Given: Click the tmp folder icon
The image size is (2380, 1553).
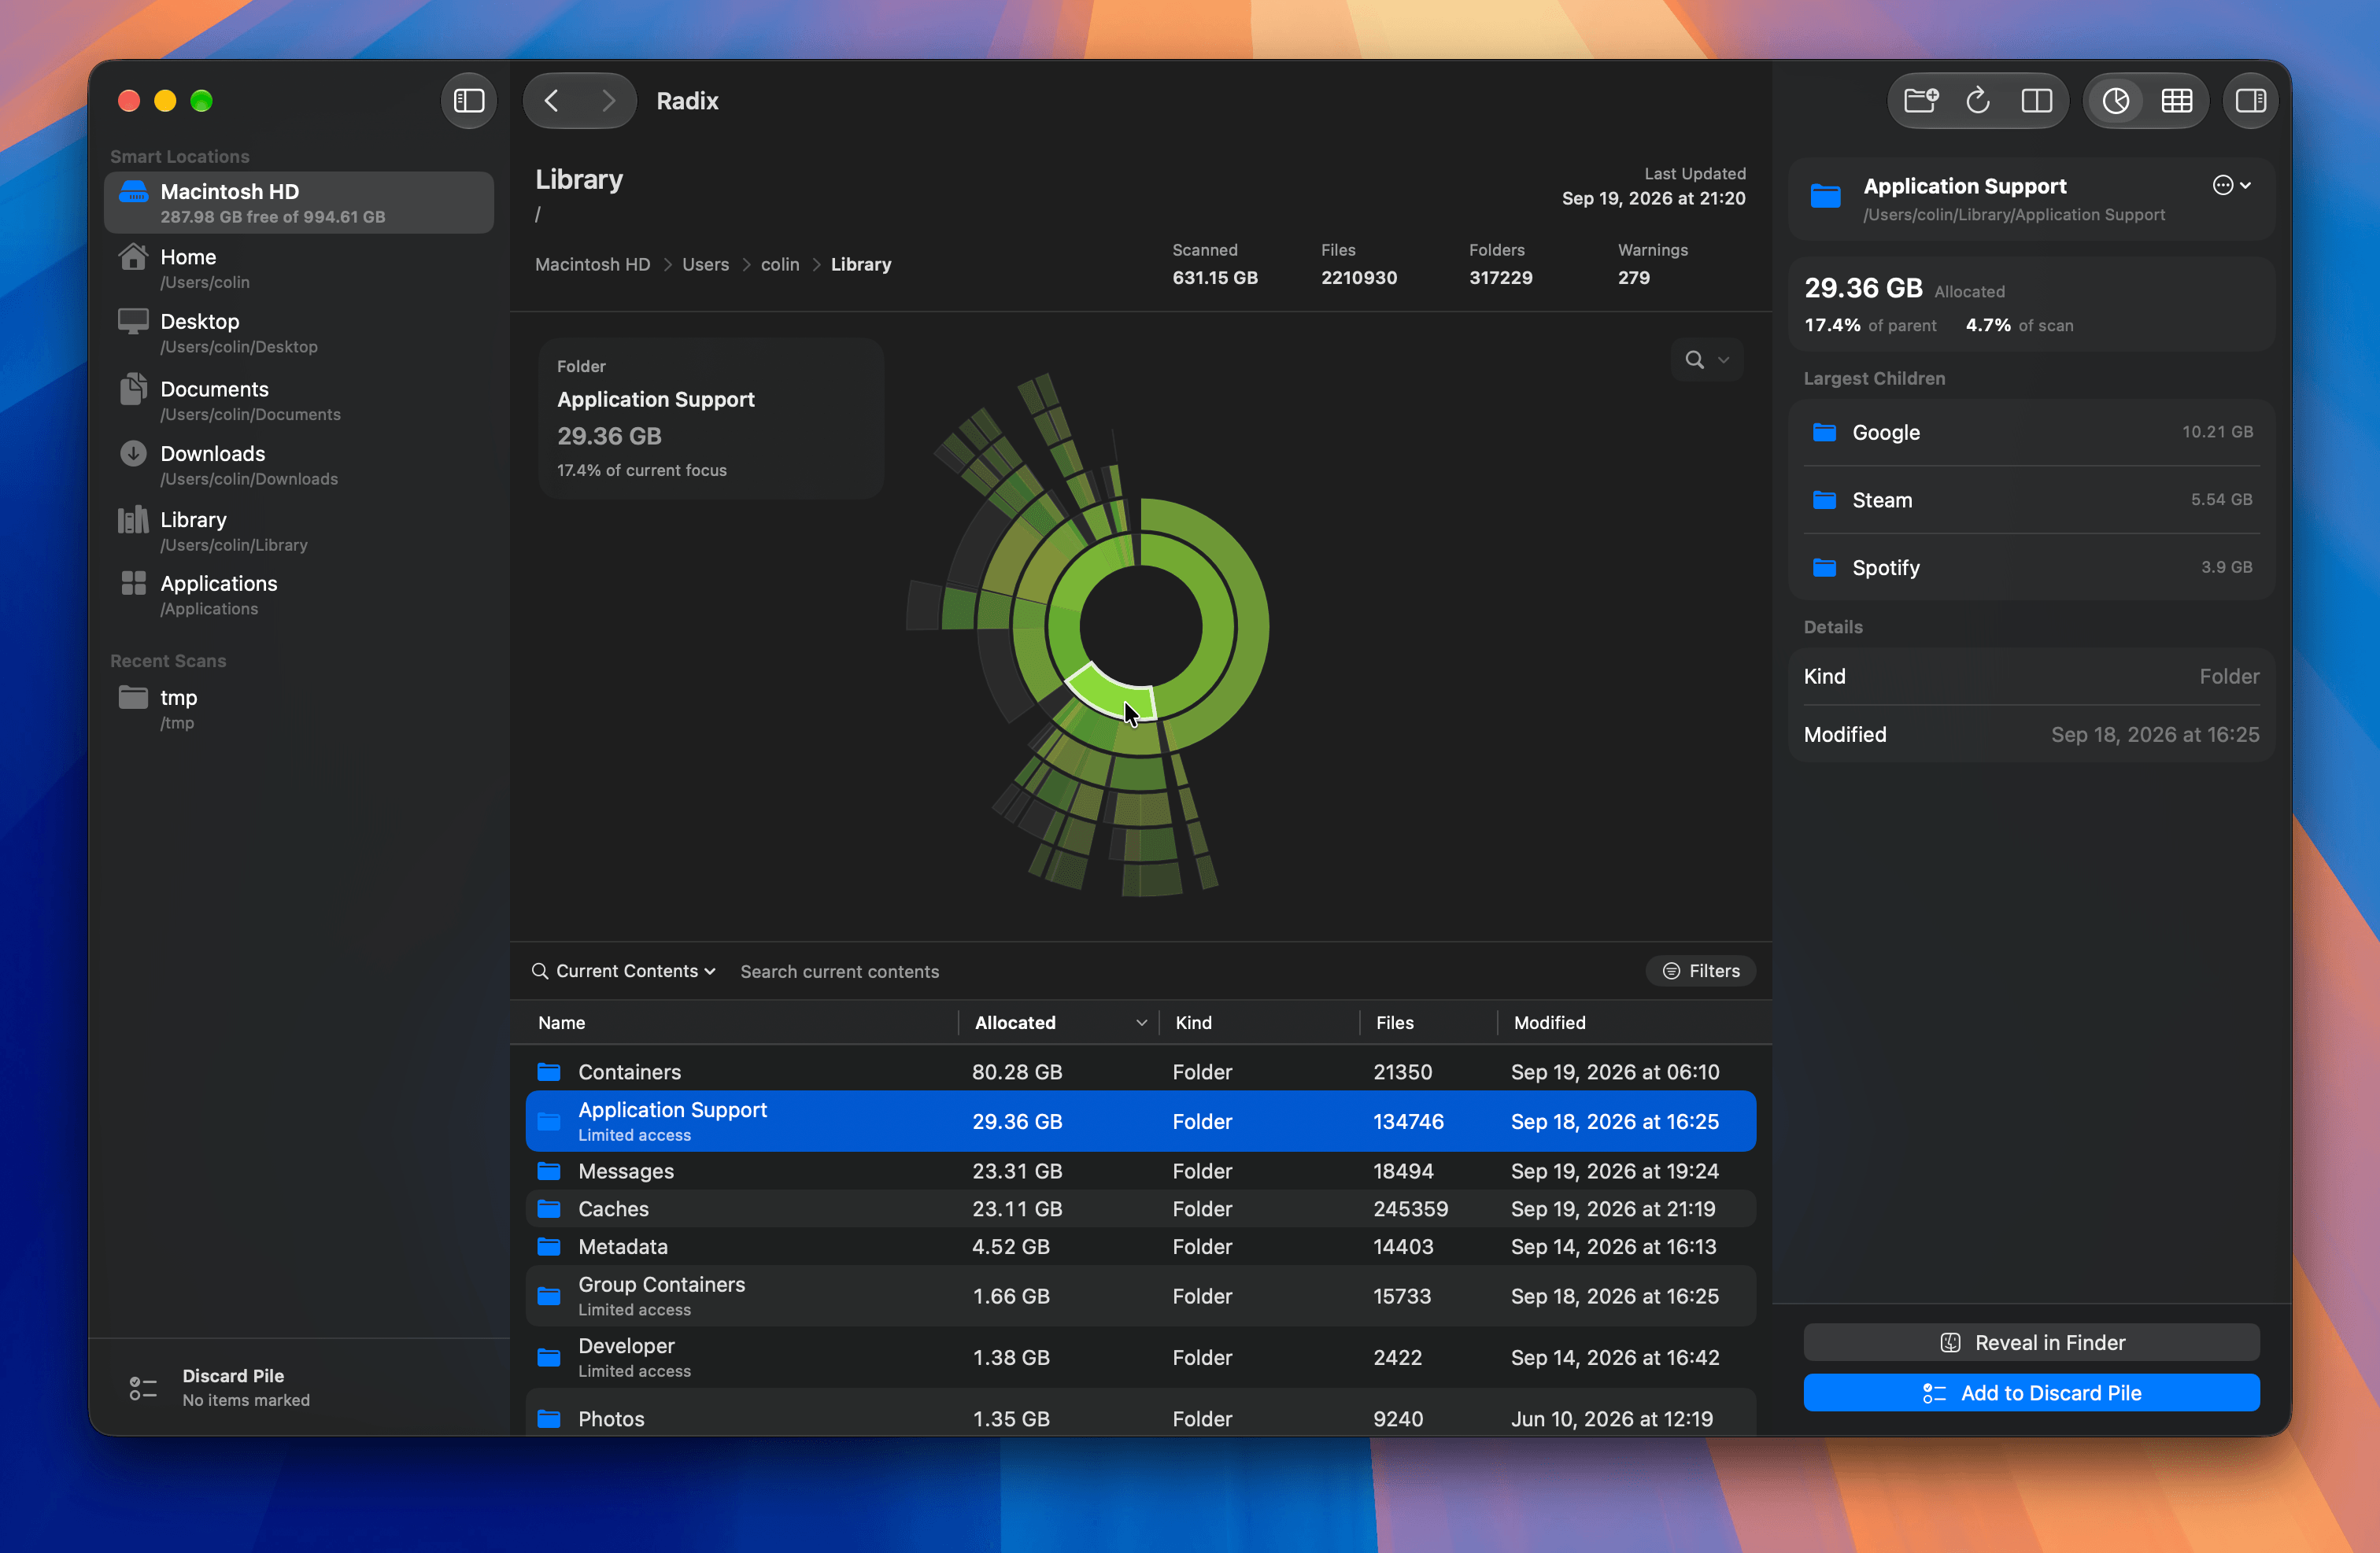Looking at the screenshot, I should [133, 696].
